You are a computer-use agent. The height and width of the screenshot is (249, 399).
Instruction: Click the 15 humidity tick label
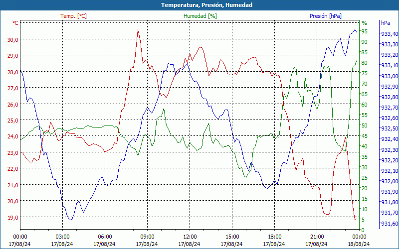pos(365,199)
